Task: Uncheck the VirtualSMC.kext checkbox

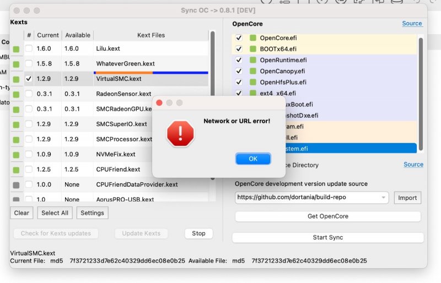Action: [x=29, y=79]
